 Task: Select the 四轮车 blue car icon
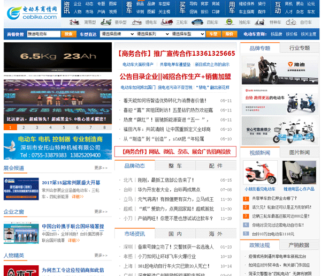pyautogui.click(x=197, y=22)
